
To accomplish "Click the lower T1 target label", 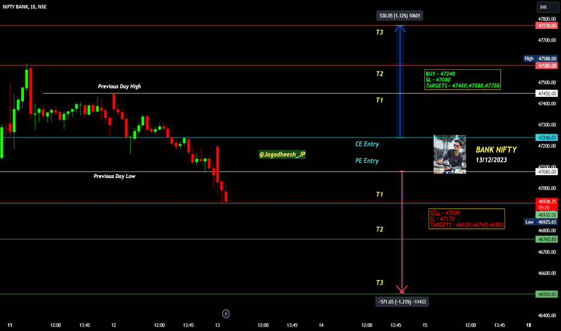I will coord(380,194).
